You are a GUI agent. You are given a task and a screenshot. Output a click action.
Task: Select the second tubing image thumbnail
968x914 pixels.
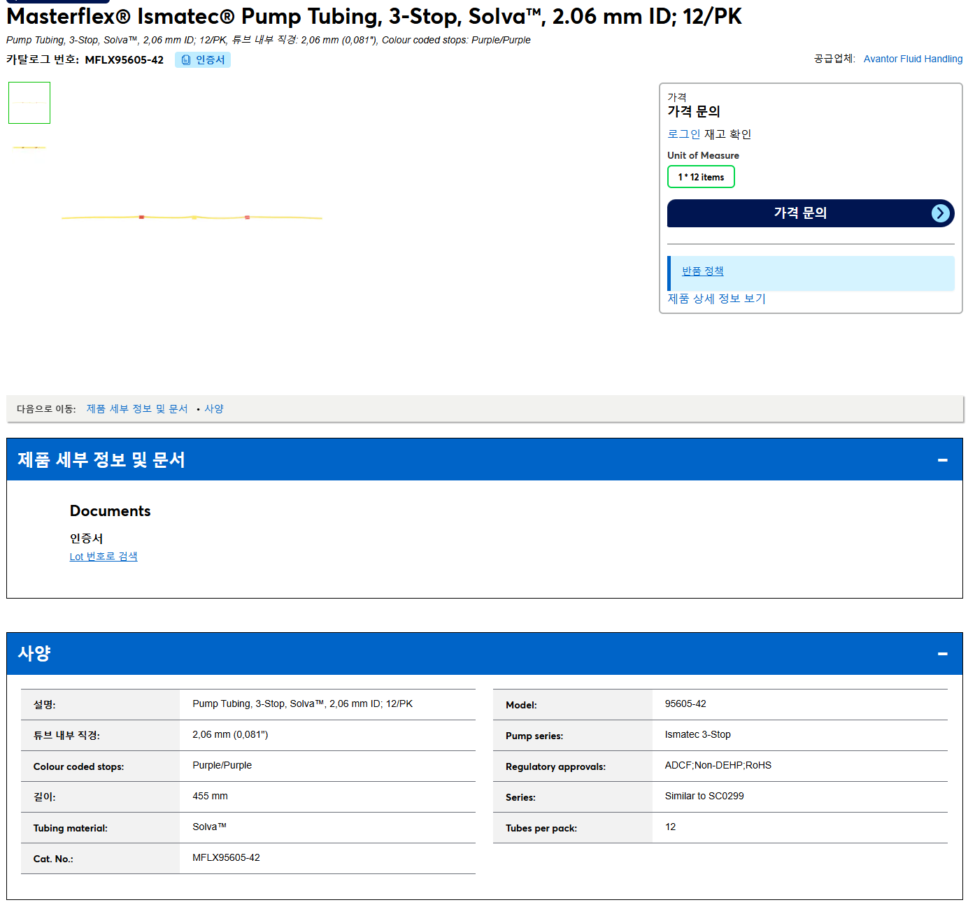(29, 148)
